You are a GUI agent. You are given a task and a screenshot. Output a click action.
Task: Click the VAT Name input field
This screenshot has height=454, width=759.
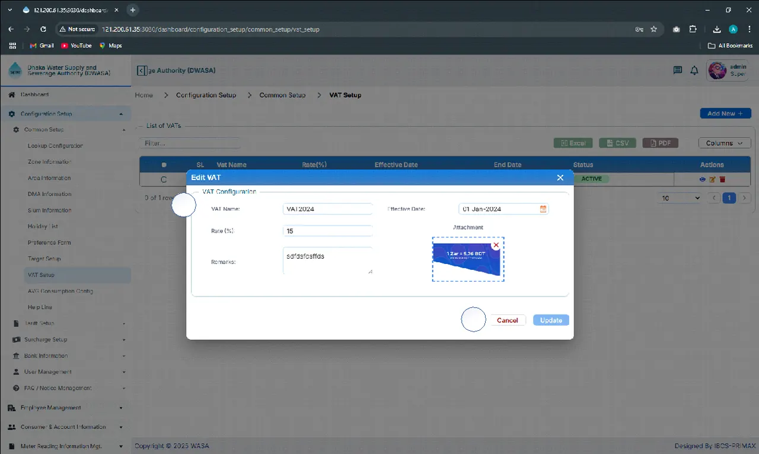328,209
